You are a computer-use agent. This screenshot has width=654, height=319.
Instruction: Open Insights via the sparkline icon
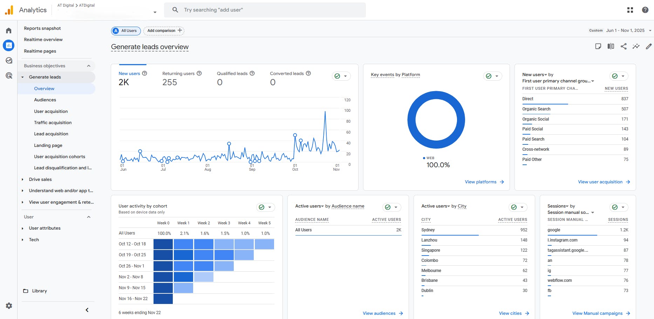636,46
